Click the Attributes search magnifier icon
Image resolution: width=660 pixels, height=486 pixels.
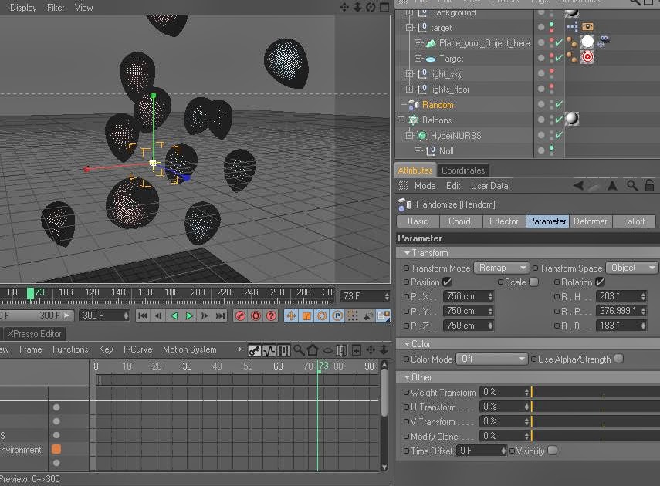[631, 186]
